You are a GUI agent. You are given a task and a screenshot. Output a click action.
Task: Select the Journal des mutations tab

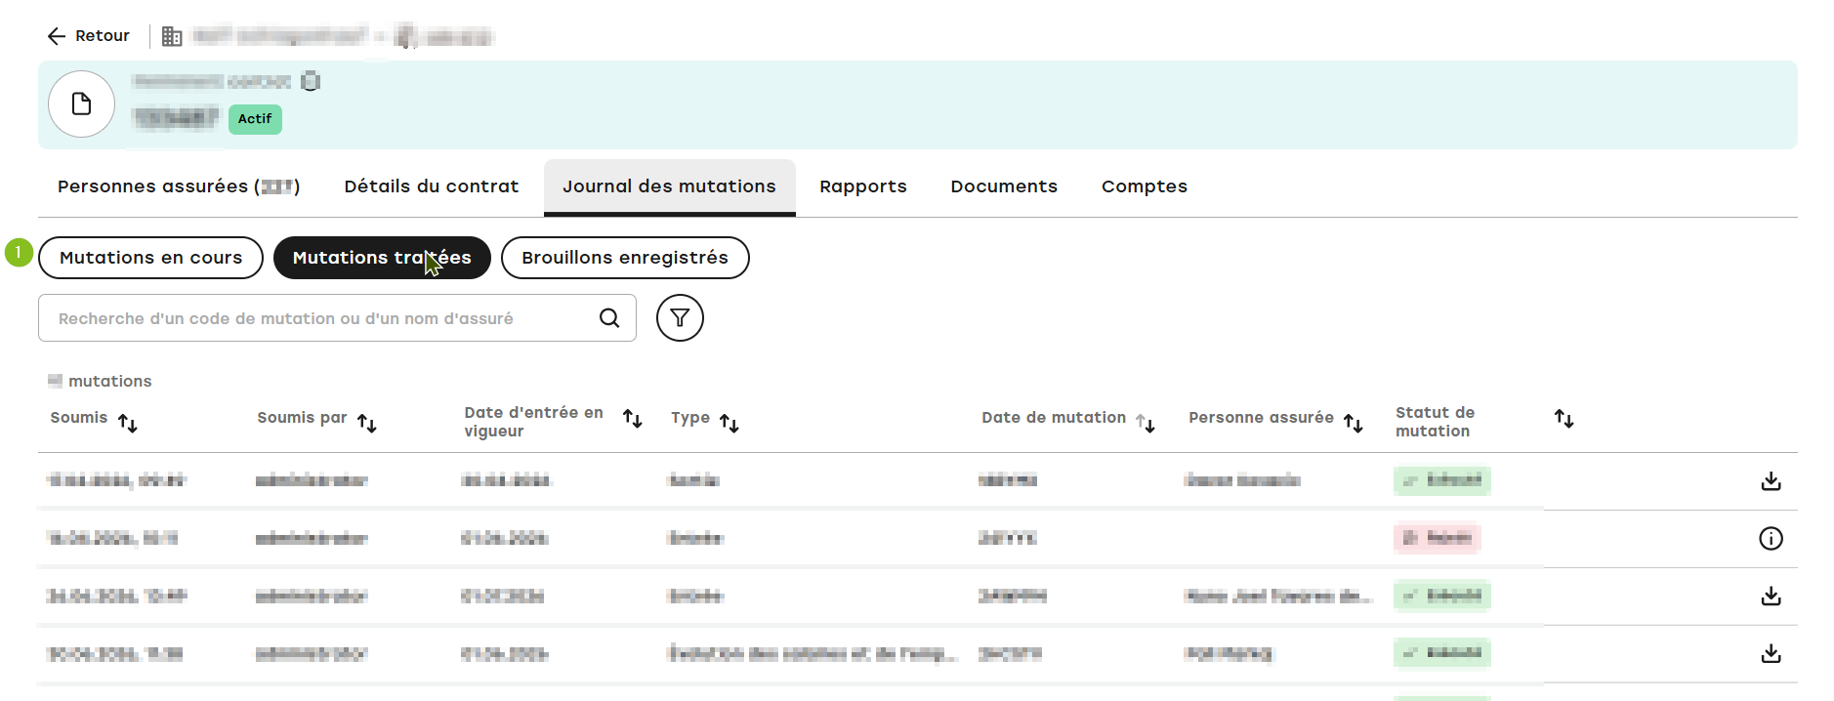coord(669,186)
